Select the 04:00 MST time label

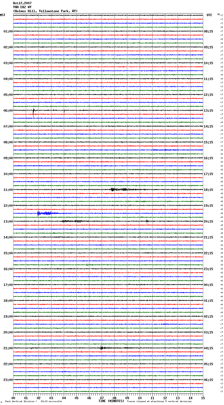coord(8,79)
